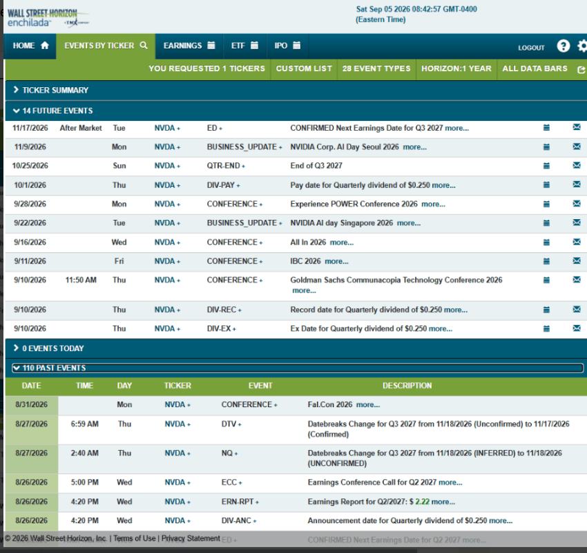Click email icon for Experience POWER Conference row
587x553 pixels.
coord(577,203)
